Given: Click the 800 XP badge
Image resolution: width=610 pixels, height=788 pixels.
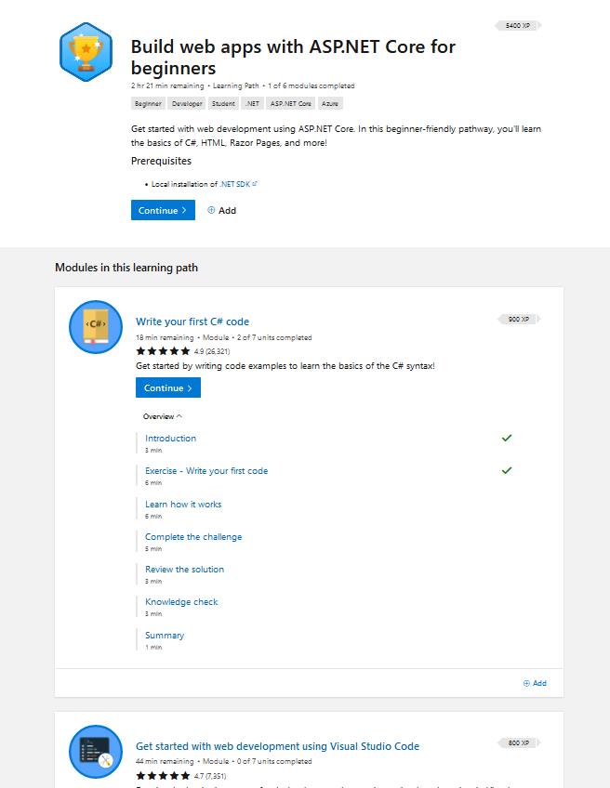Looking at the screenshot, I should click(519, 742).
